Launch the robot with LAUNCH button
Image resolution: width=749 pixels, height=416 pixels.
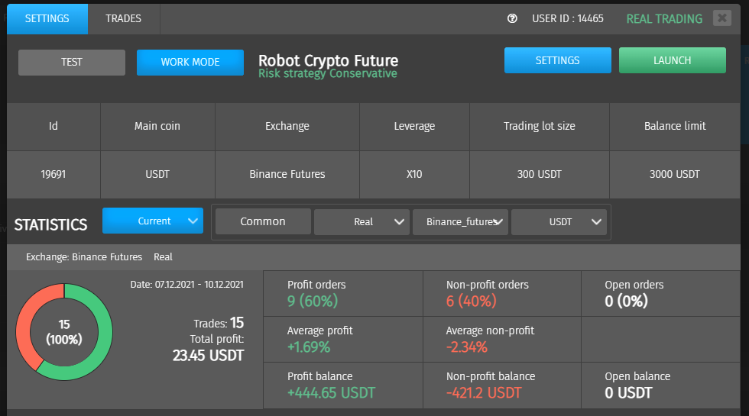tap(672, 60)
